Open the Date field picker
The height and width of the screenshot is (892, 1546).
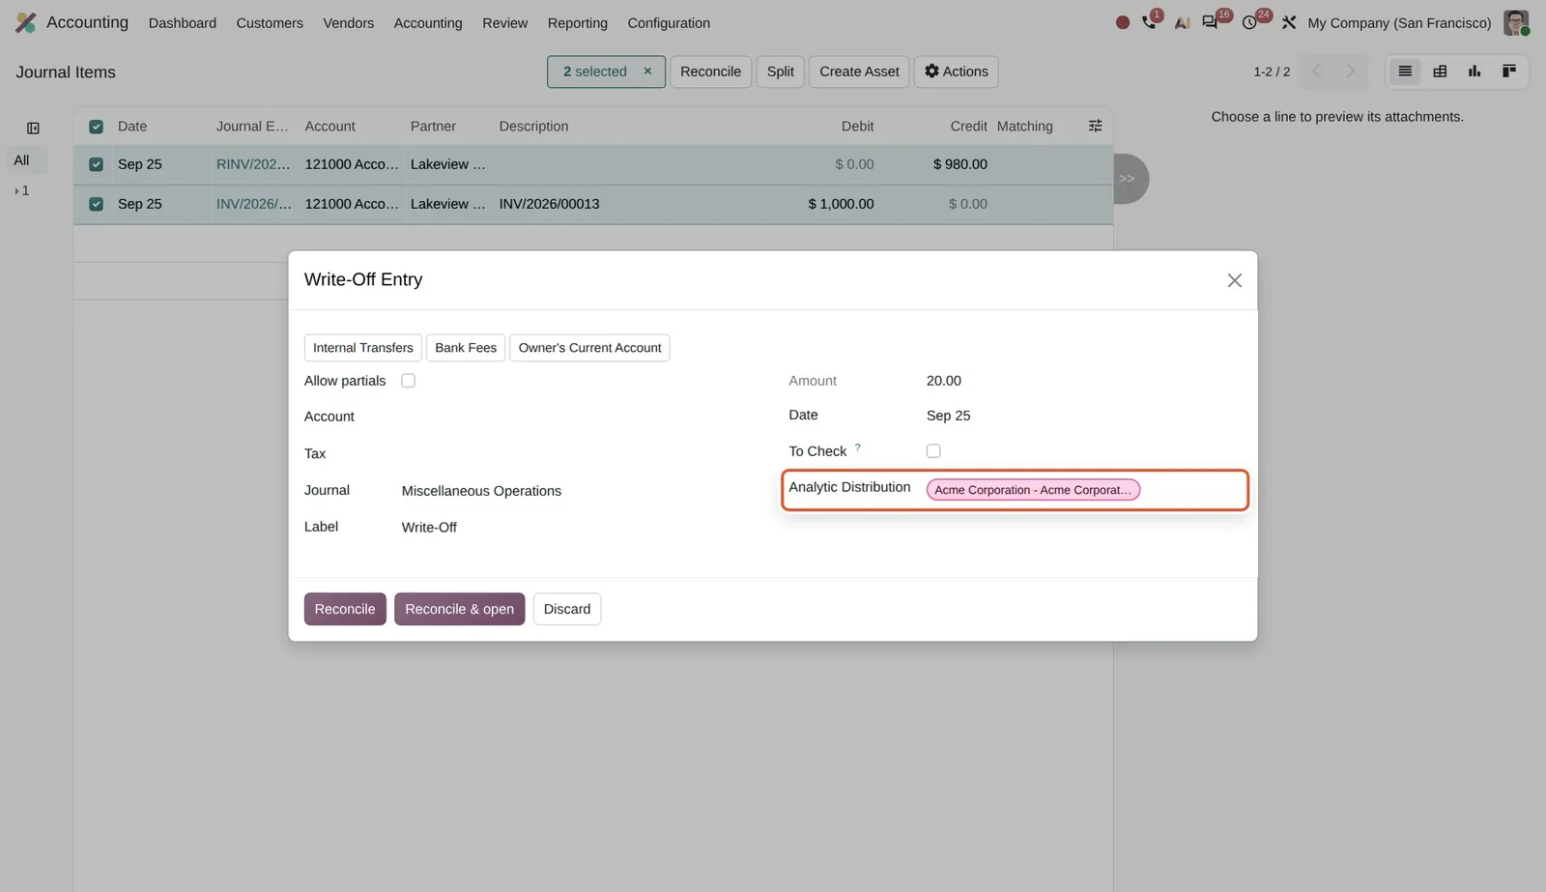[1082, 416]
